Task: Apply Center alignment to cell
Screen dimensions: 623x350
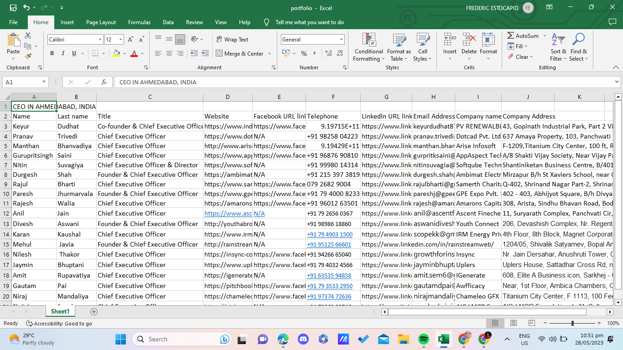Action: (x=169, y=53)
